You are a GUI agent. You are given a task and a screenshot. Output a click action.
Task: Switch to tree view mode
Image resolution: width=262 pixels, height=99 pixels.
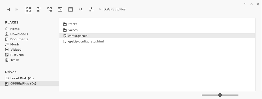point(49,9)
